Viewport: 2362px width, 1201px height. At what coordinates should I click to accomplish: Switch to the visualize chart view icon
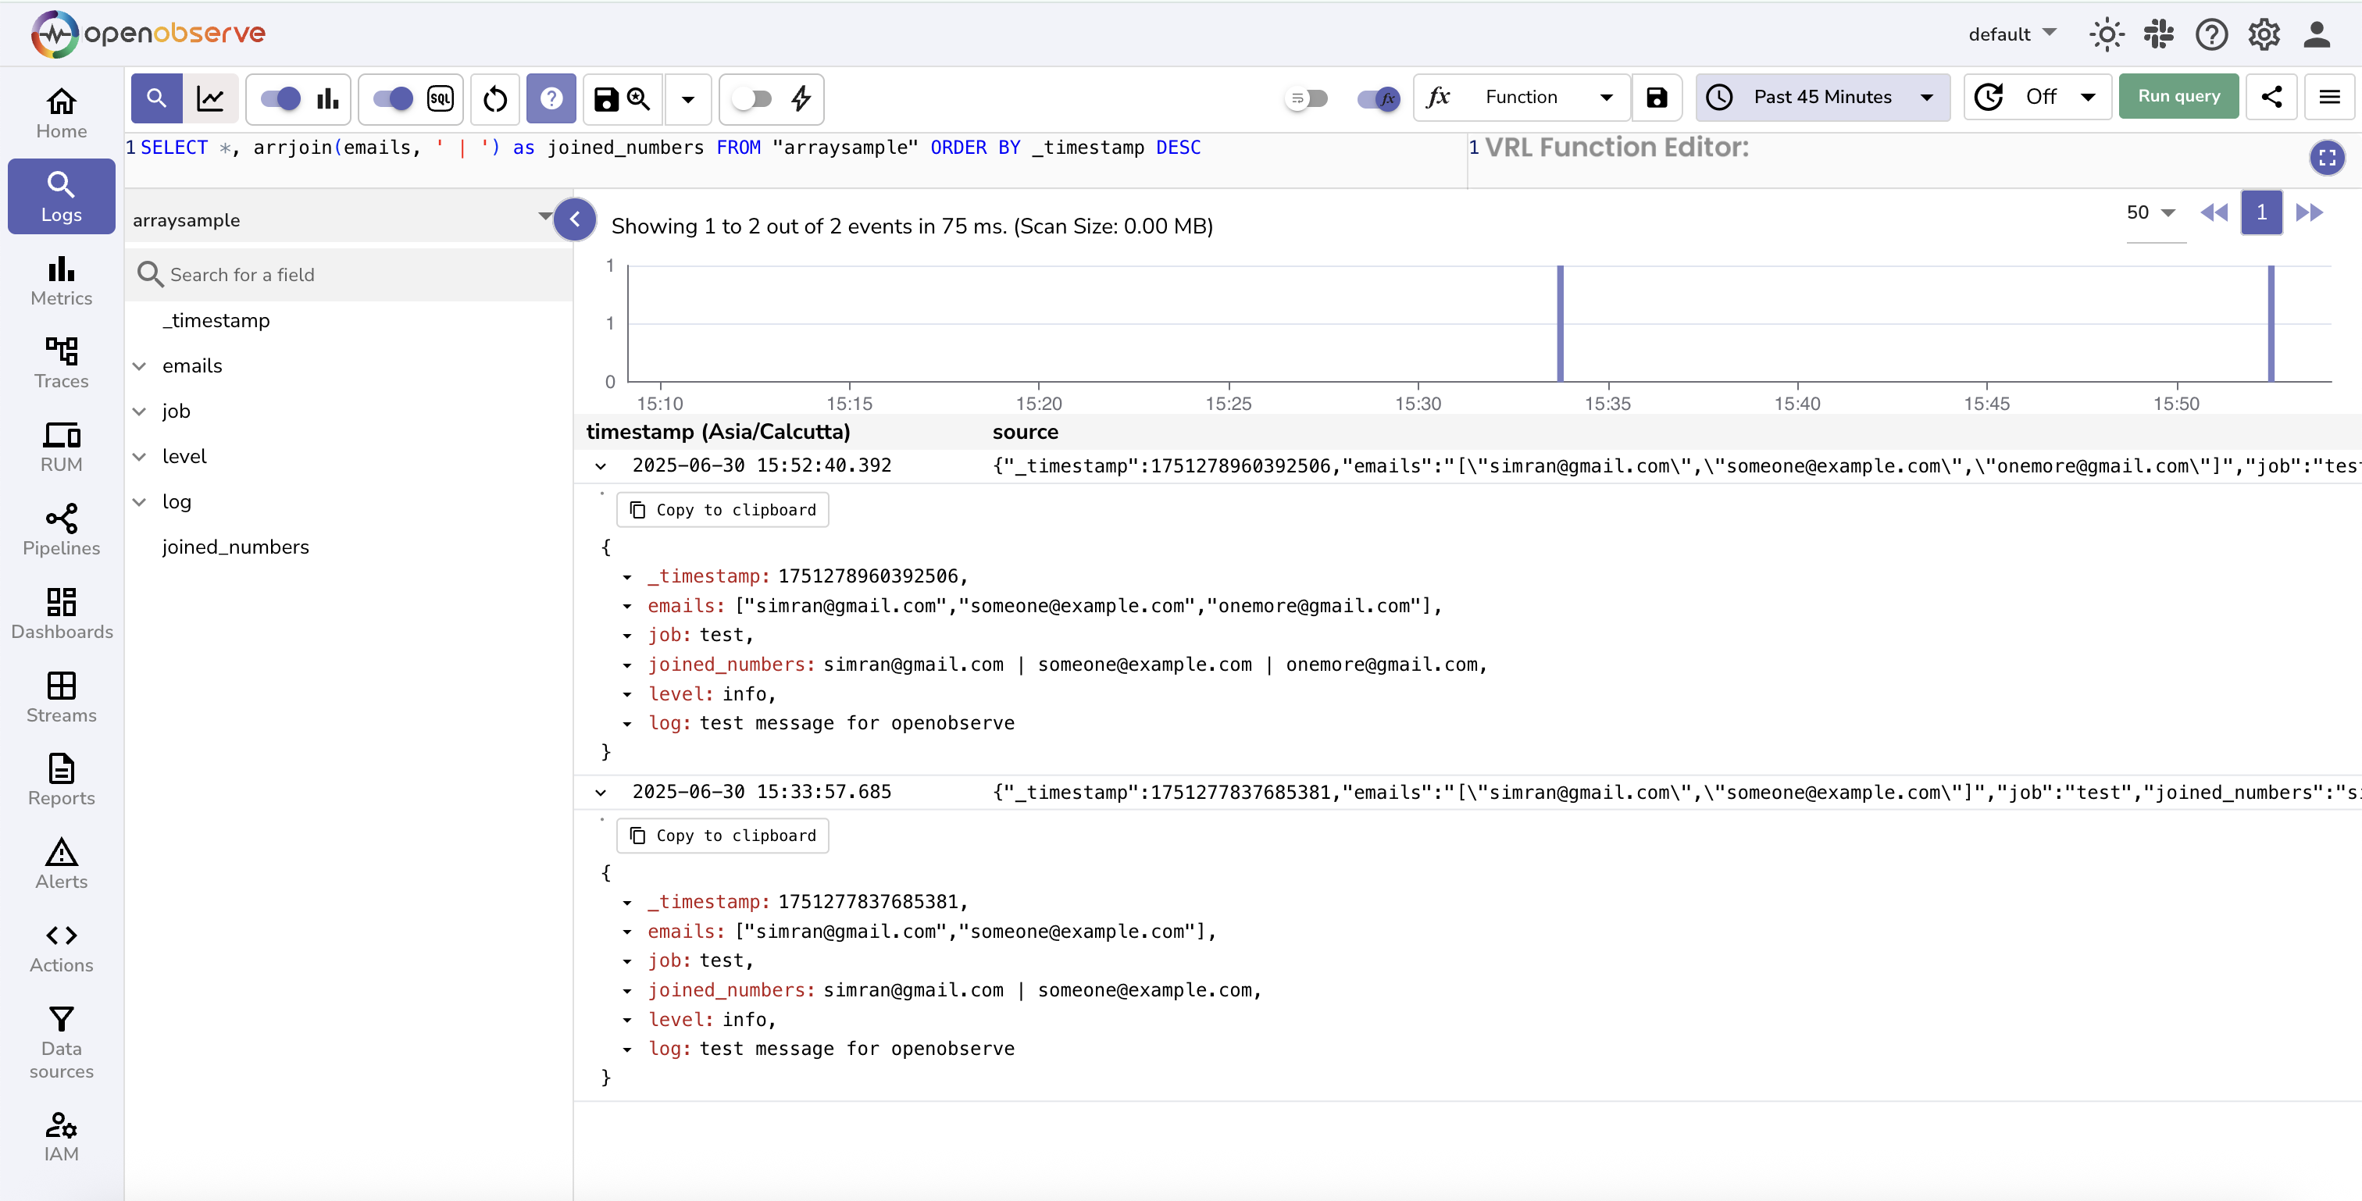(x=211, y=98)
